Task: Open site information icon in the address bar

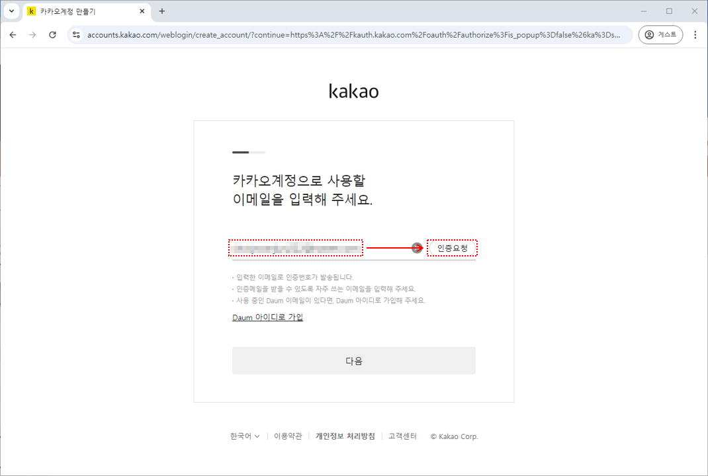Action: (x=76, y=35)
